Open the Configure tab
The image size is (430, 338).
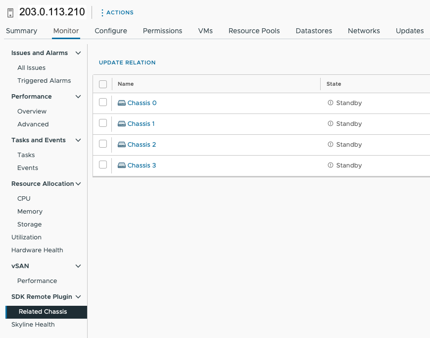click(111, 31)
